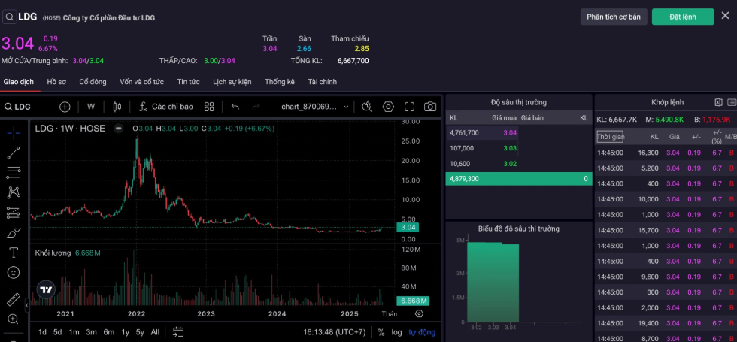Screen dimensions: 737x342
Task: Activate the zoom-in tool
Action: [14, 319]
